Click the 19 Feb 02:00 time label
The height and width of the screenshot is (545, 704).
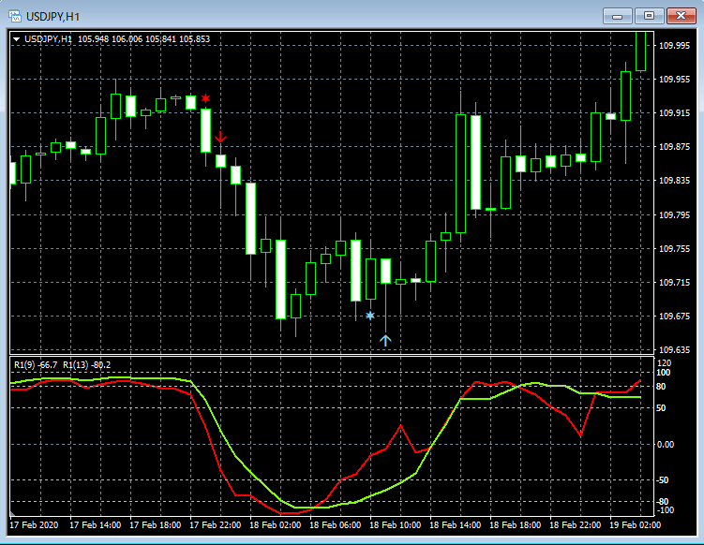pos(636,524)
